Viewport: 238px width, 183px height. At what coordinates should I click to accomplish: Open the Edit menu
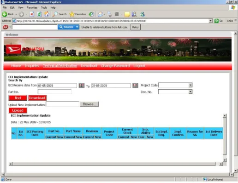point(12,7)
